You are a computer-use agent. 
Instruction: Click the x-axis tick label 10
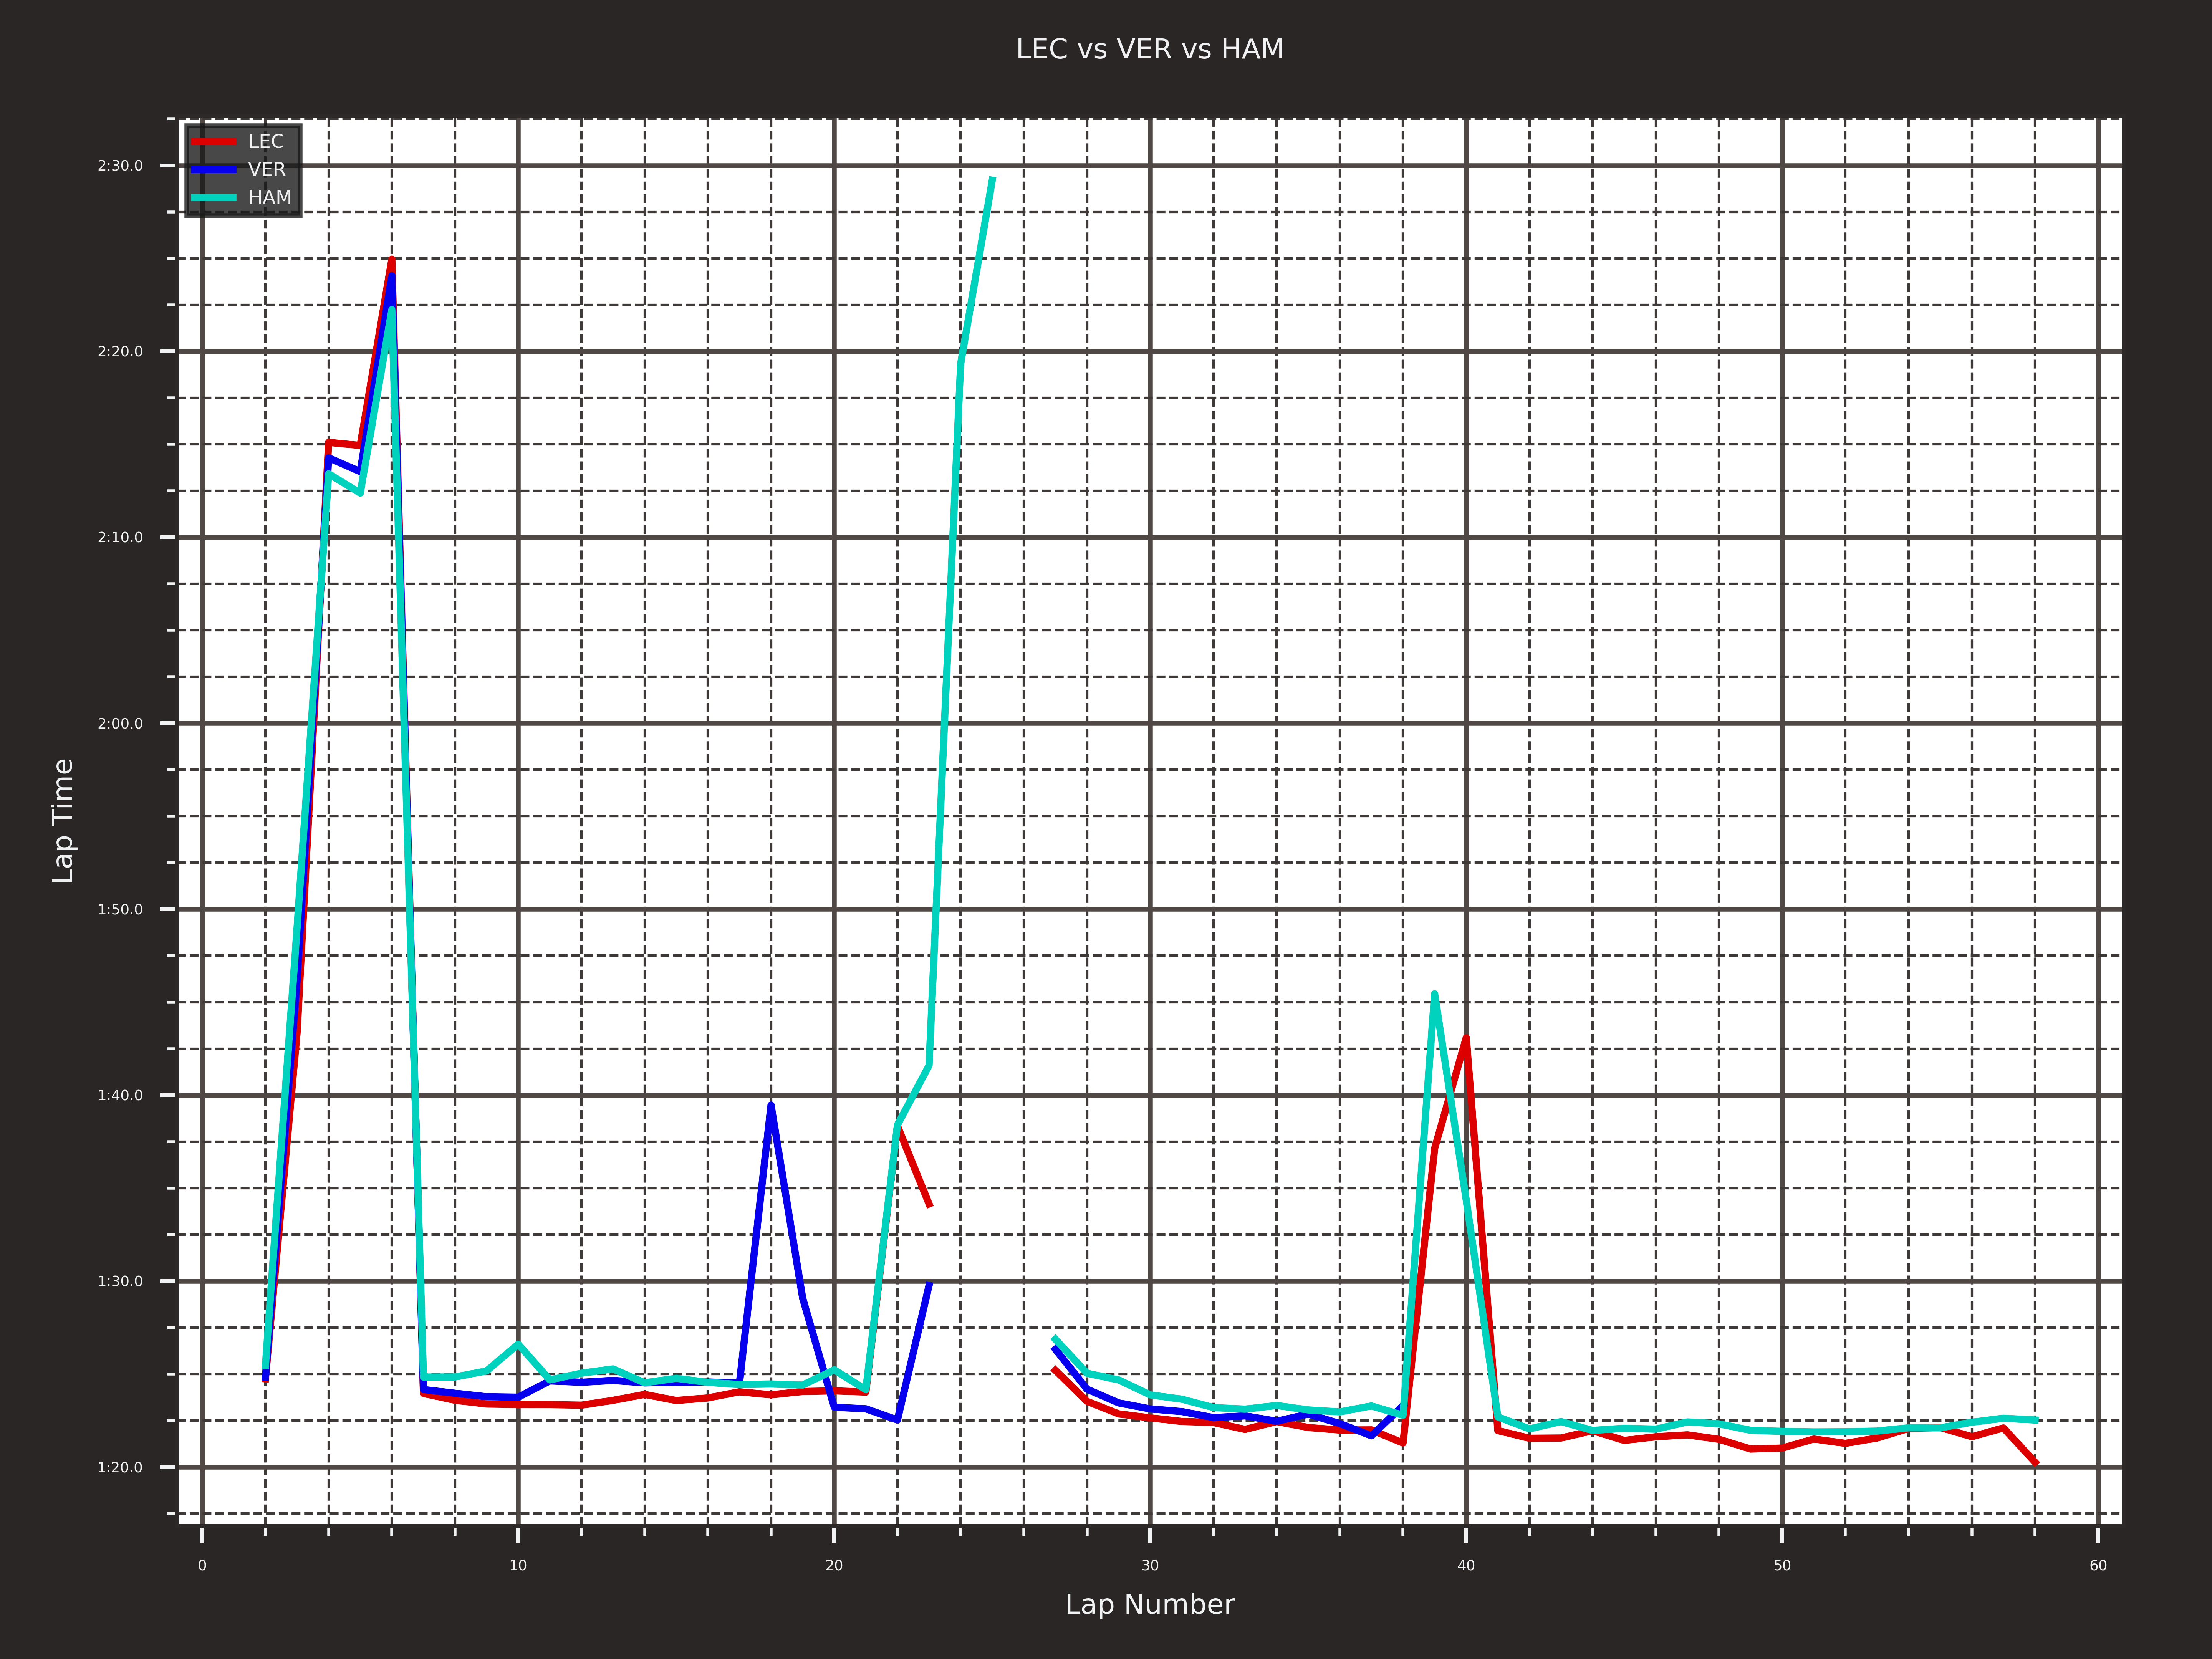pyautogui.click(x=518, y=1566)
